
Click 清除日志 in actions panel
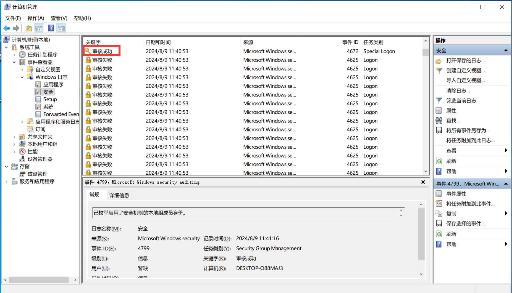458,91
